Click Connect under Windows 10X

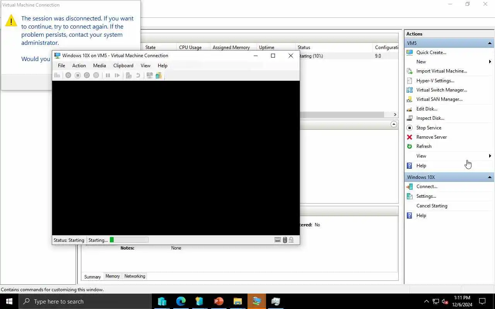click(427, 187)
